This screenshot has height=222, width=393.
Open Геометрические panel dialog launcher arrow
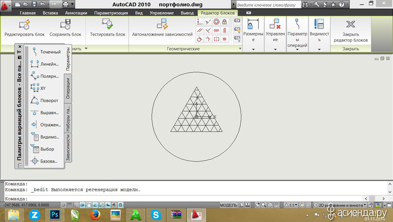240,49
